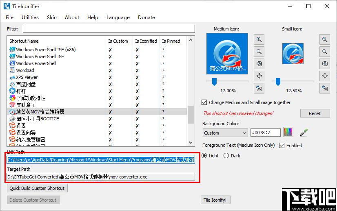
Task: Click the hex colour #0078D7 field
Action: pyautogui.click(x=266, y=133)
